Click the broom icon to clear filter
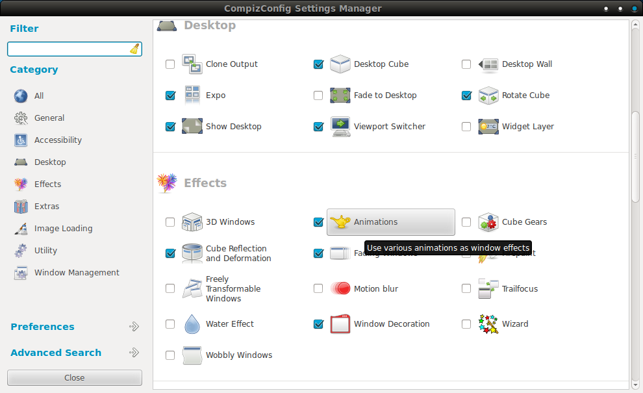 [x=134, y=49]
